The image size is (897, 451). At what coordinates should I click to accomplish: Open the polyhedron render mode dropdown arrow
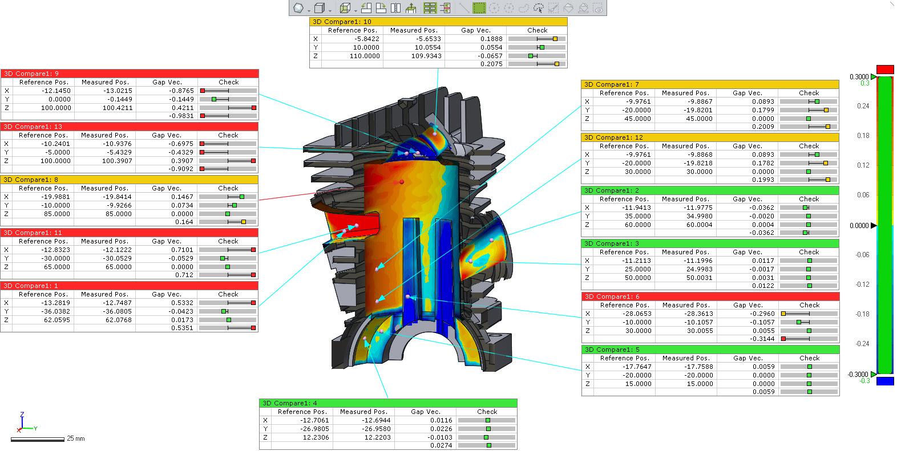309,10
